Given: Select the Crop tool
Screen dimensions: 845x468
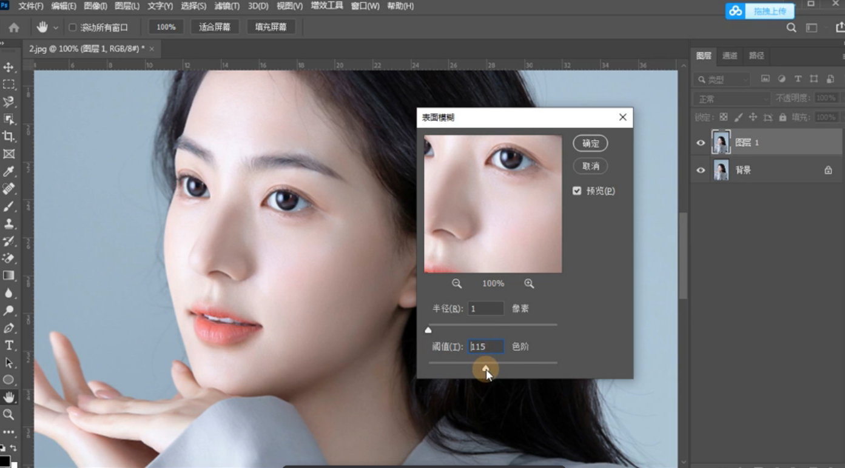Looking at the screenshot, I should 8,136.
